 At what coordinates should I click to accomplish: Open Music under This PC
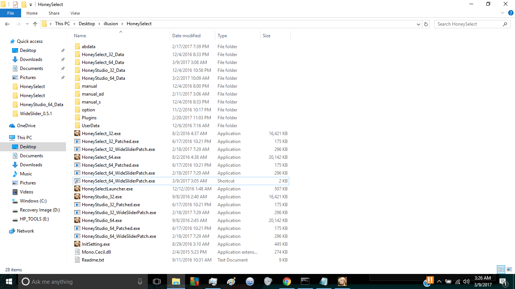click(x=26, y=174)
